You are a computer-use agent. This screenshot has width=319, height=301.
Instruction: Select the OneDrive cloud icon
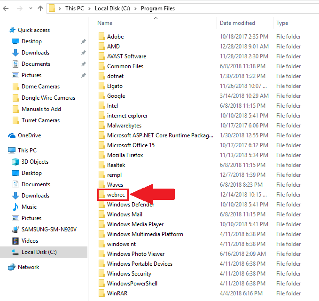pos(12,135)
